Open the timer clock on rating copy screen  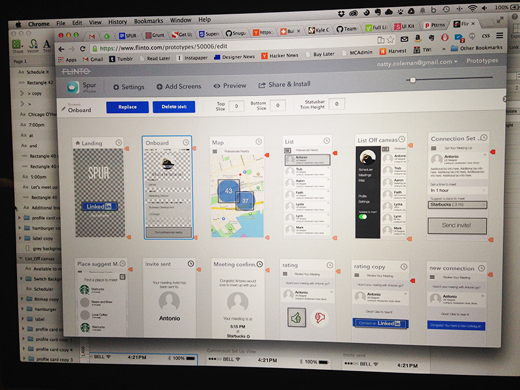[404, 266]
